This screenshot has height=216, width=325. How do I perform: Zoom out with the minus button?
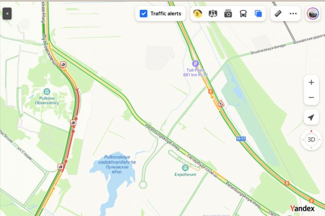[x=311, y=98]
